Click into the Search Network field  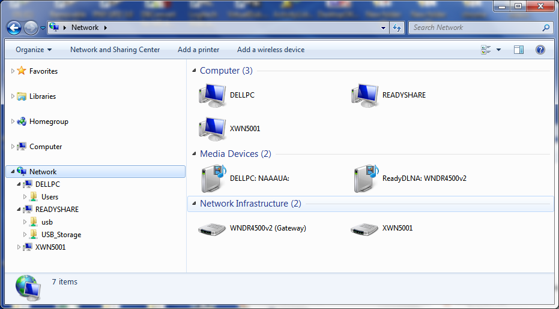click(476, 28)
